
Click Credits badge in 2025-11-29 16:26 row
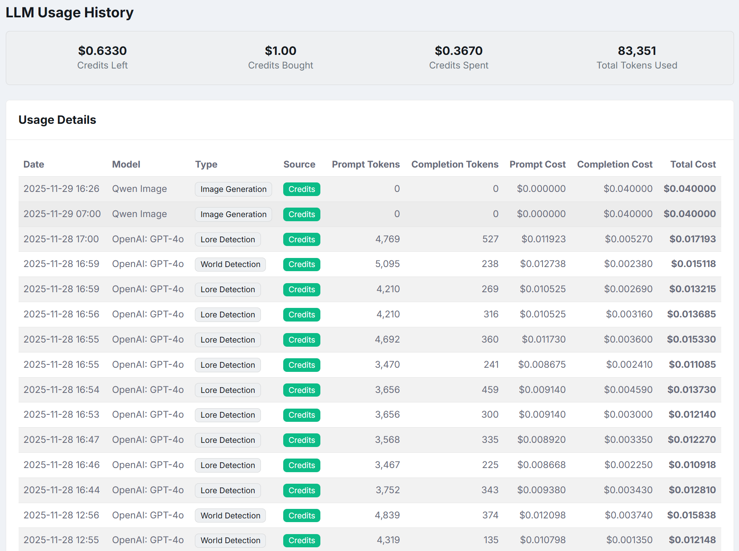click(x=302, y=189)
